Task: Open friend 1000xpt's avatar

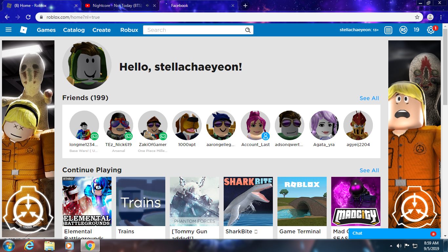Action: 187,125
